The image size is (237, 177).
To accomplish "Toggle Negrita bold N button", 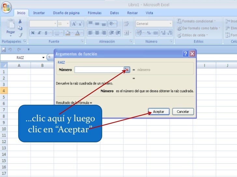I will click(33, 33).
